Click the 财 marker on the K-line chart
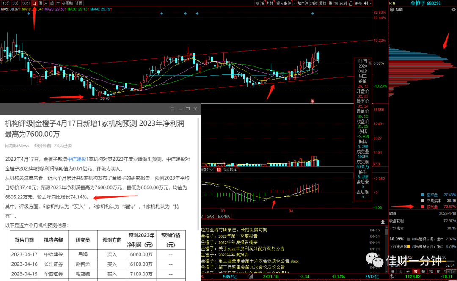This screenshot has height=281, width=457. click(x=312, y=101)
